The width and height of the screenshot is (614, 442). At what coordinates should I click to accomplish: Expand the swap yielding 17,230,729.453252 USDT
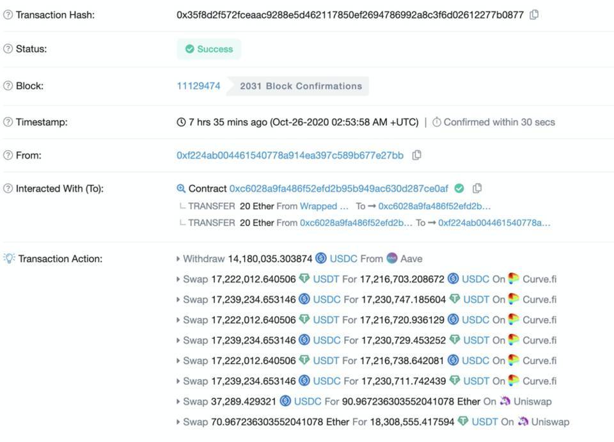[x=178, y=340]
